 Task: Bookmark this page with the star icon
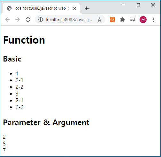click(x=100, y=20)
